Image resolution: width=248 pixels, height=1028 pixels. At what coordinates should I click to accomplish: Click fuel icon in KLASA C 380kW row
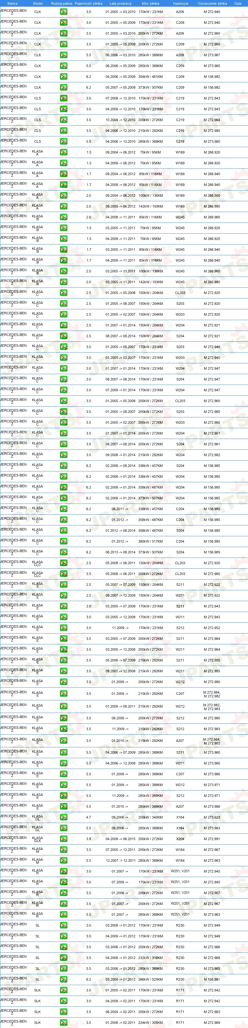click(x=64, y=542)
